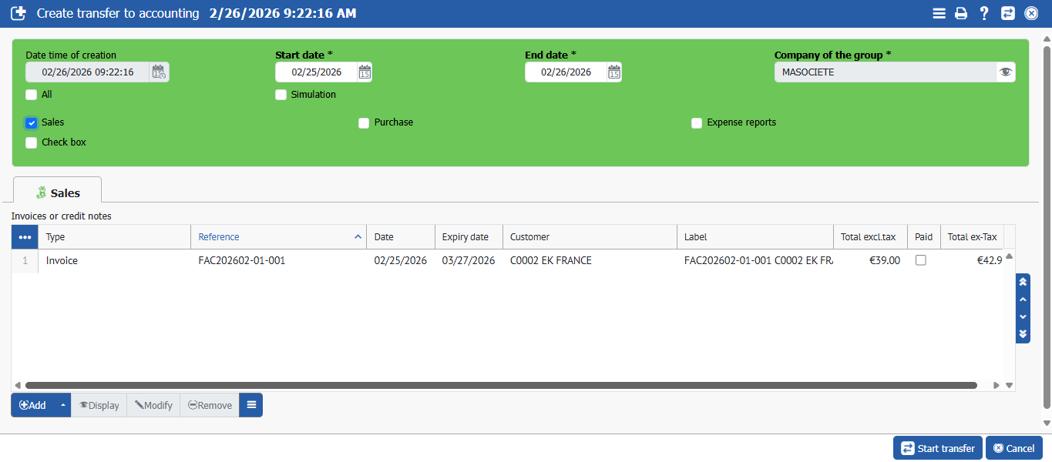
Task: Select the Sales tab
Action: pyautogui.click(x=58, y=192)
